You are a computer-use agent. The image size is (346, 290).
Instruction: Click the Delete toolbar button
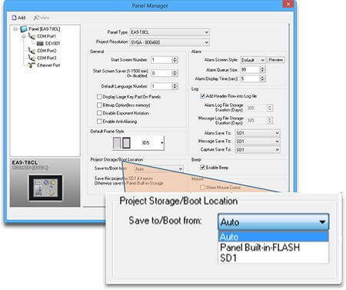[x=42, y=18]
